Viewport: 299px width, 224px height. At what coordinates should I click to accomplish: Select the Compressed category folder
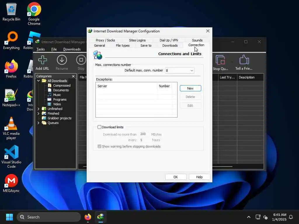point(62,85)
